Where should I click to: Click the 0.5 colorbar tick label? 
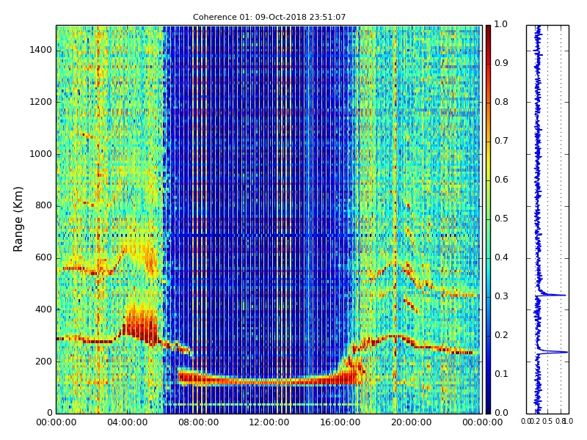tap(501, 219)
